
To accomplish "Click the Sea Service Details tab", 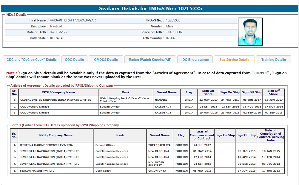I will tap(234, 60).
